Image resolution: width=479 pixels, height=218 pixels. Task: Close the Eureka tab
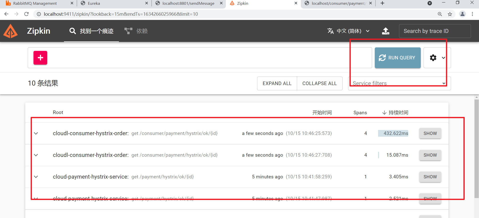coord(146,3)
